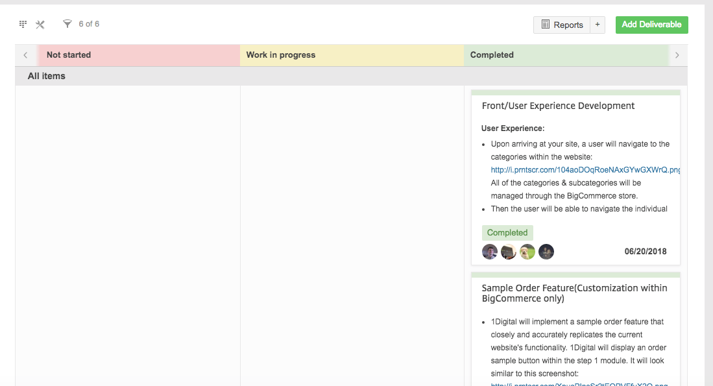Click the plus button beside Reports
The width and height of the screenshot is (713, 386).
click(x=598, y=25)
